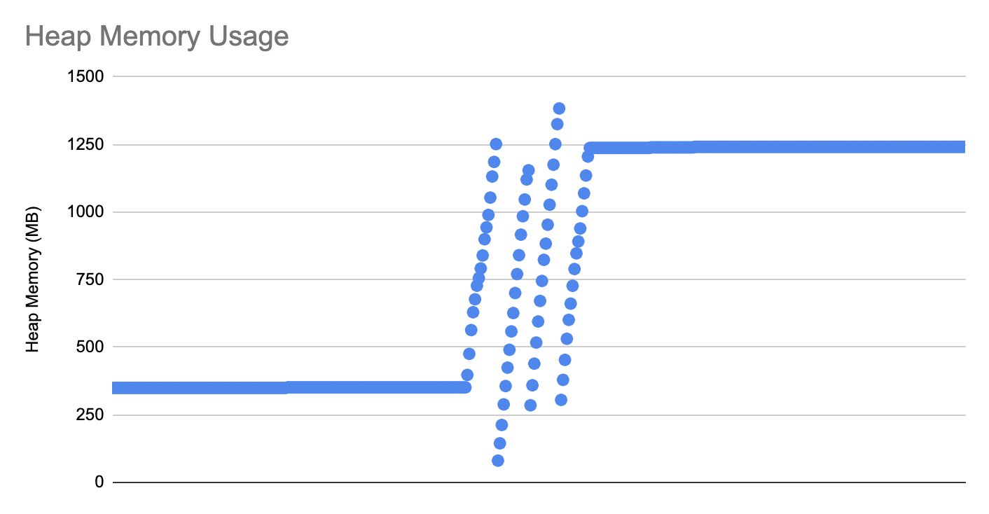Screen dimensions: 989x514
Task: Click the last baseline point before the first spike
Action: tap(465, 387)
